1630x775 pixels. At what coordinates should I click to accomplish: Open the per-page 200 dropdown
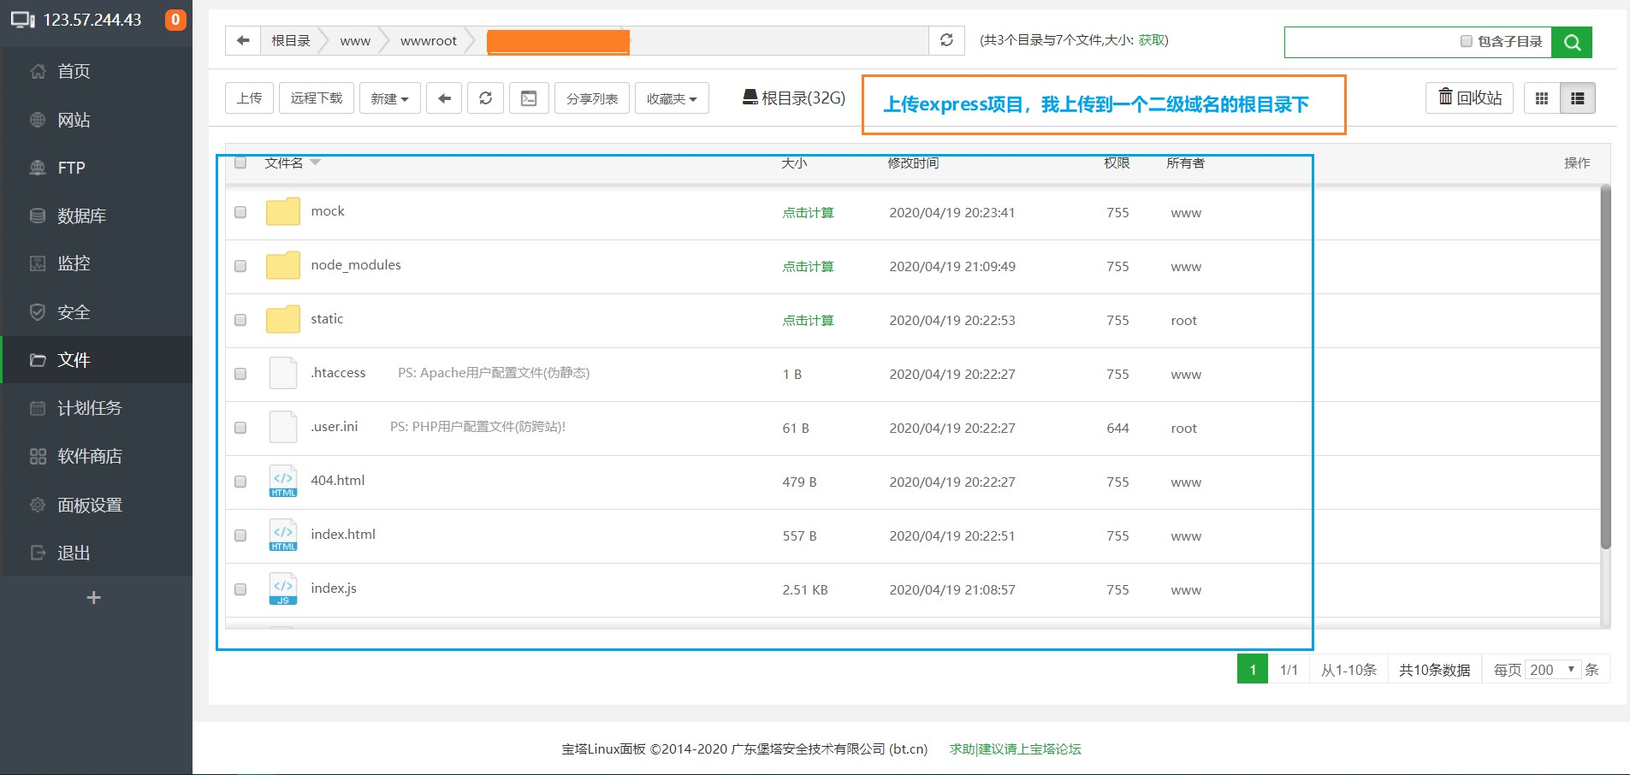(x=1552, y=670)
